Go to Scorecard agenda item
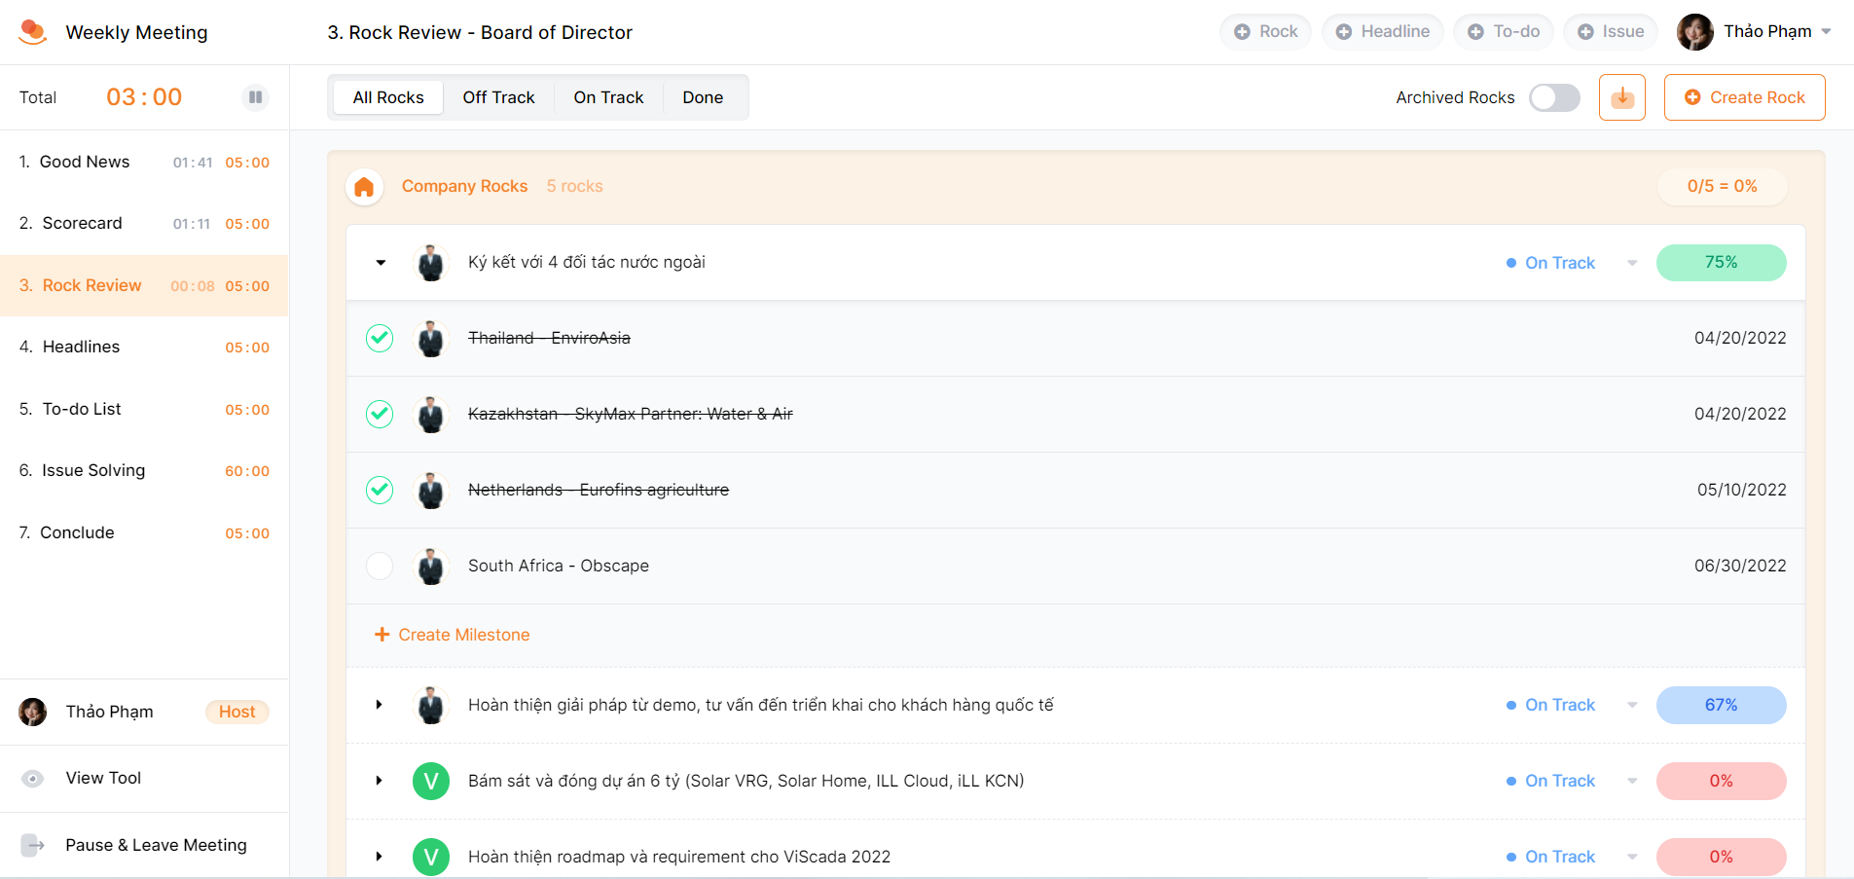1854x879 pixels. click(144, 224)
